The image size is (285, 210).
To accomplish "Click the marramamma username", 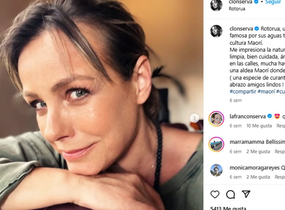I will tap(245, 142).
